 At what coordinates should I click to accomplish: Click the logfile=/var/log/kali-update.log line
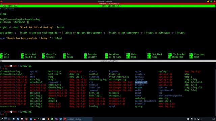pos(20,19)
